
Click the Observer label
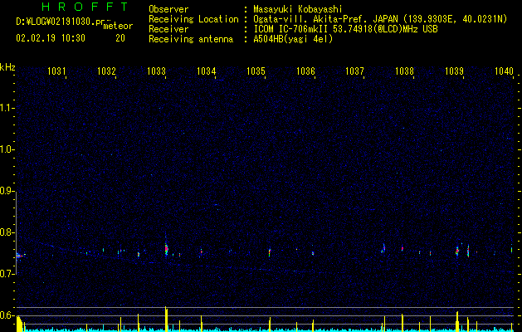pyautogui.click(x=168, y=9)
